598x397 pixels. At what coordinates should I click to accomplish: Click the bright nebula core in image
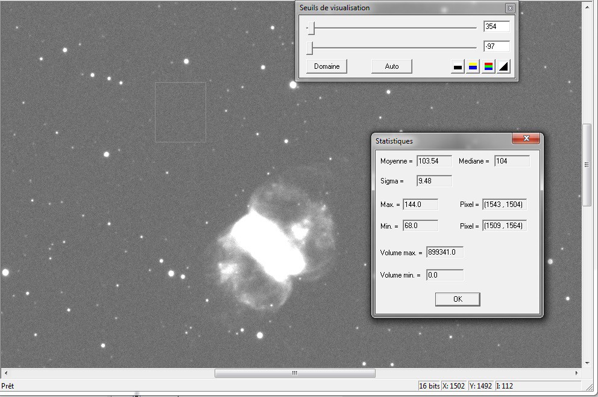[268, 246]
